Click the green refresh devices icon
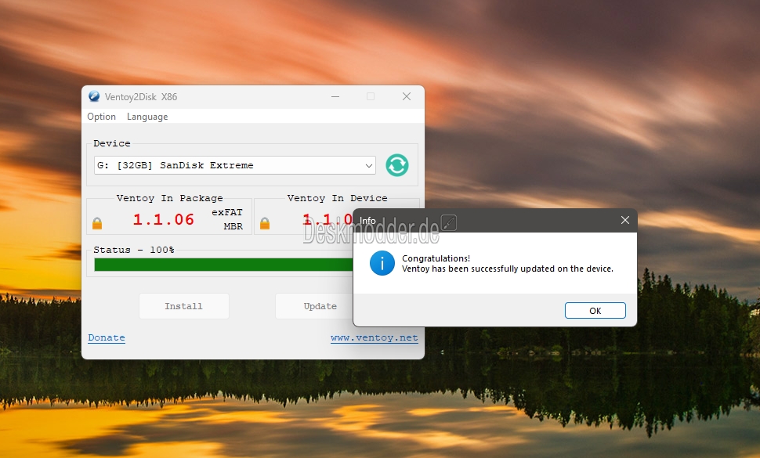The width and height of the screenshot is (760, 458). [x=397, y=165]
